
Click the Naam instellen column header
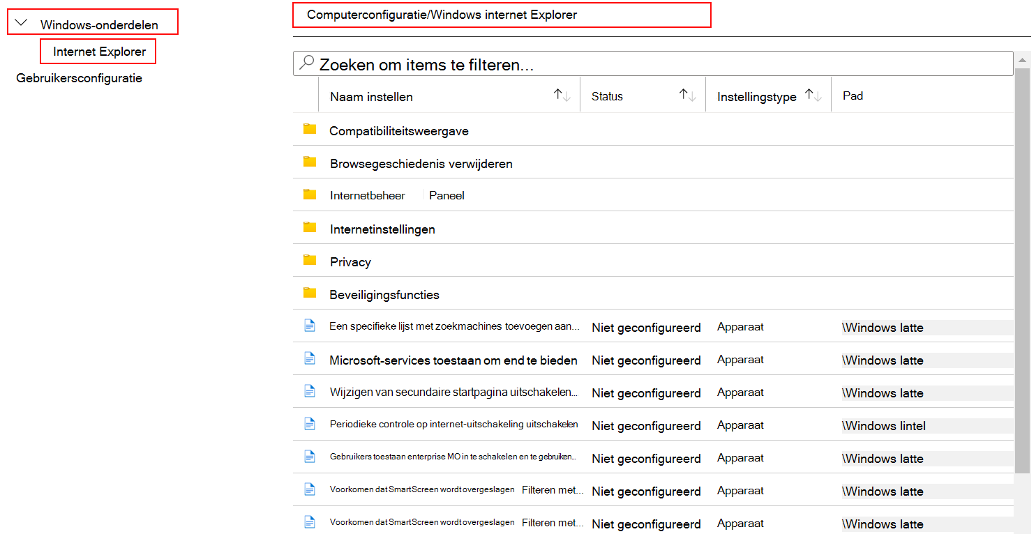(371, 97)
